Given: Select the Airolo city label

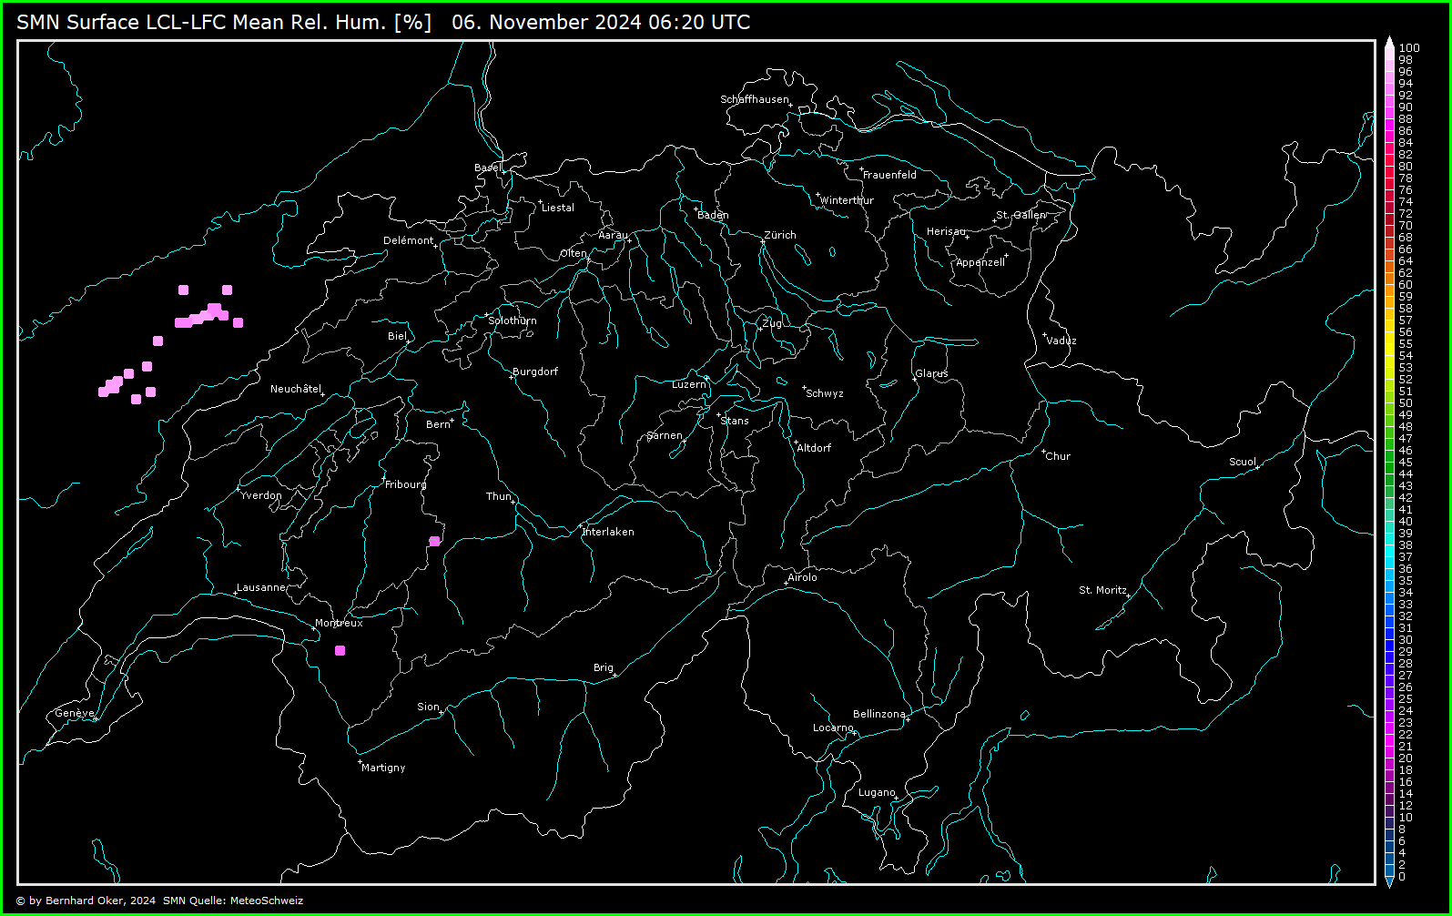Looking at the screenshot, I should point(803,577).
